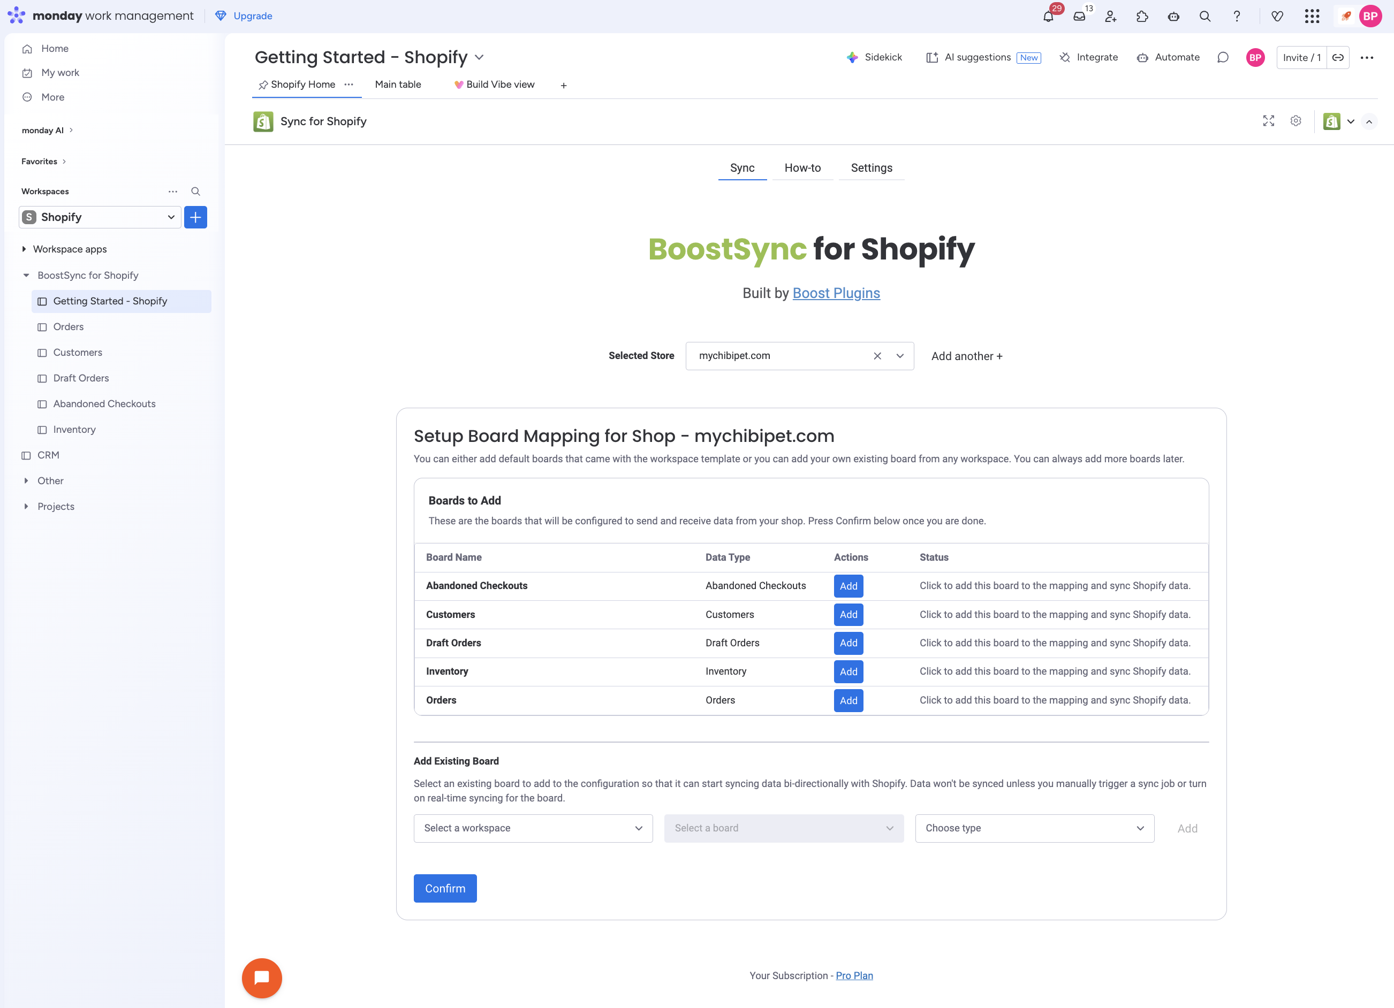1394x1008 pixels.
Task: Click Add another + store
Action: click(x=967, y=356)
